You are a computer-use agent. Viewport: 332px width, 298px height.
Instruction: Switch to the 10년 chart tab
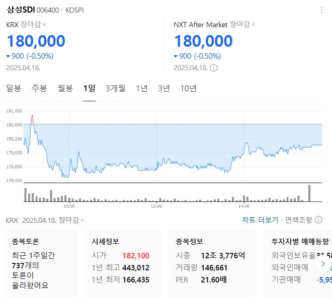pyautogui.click(x=188, y=88)
